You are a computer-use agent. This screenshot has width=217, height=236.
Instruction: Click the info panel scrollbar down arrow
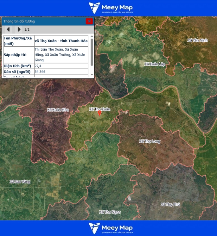[x=92, y=75]
